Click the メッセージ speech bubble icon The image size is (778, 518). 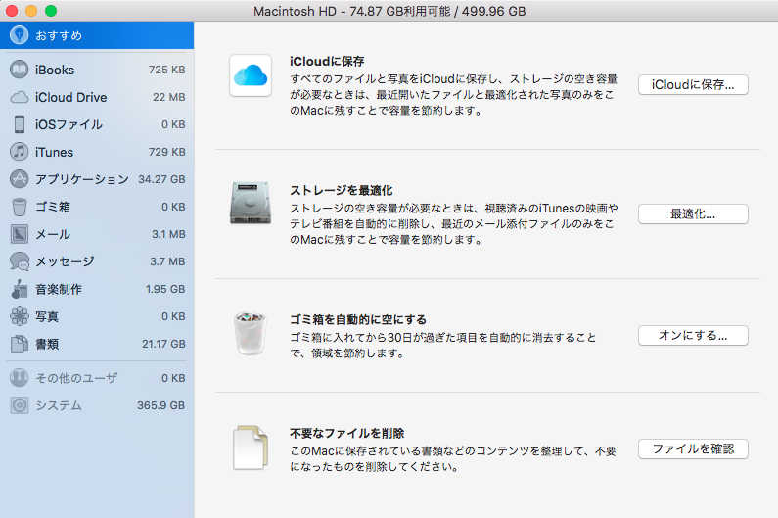pos(20,261)
